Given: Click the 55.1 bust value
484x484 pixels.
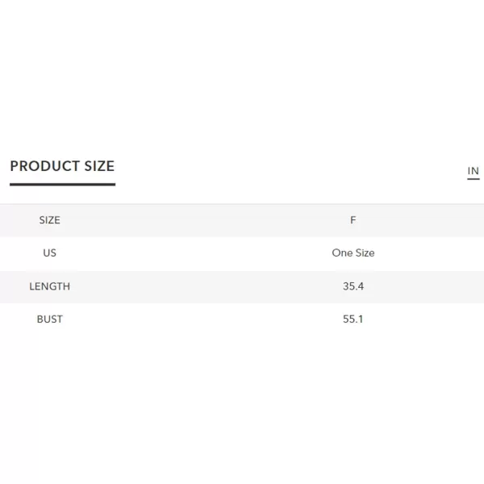Looking at the screenshot, I should pos(353,319).
